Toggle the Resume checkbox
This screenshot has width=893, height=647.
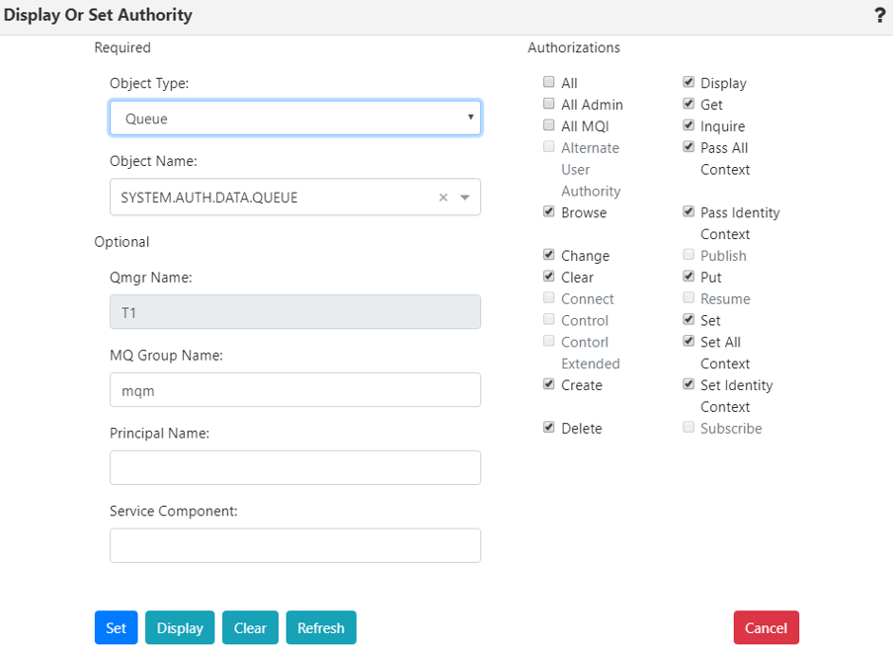[x=689, y=298]
